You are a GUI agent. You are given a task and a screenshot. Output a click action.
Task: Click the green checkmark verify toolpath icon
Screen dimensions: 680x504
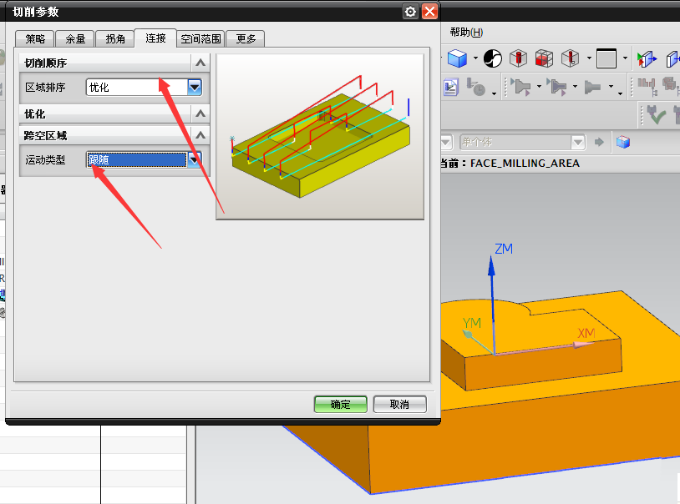(657, 115)
